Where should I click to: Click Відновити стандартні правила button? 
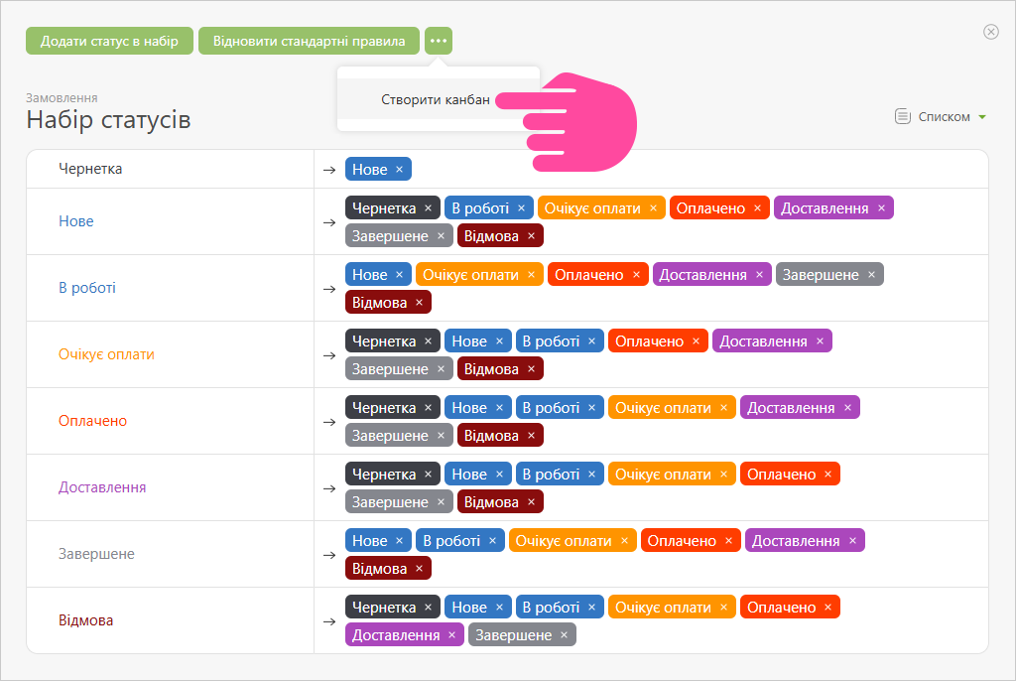(x=310, y=41)
